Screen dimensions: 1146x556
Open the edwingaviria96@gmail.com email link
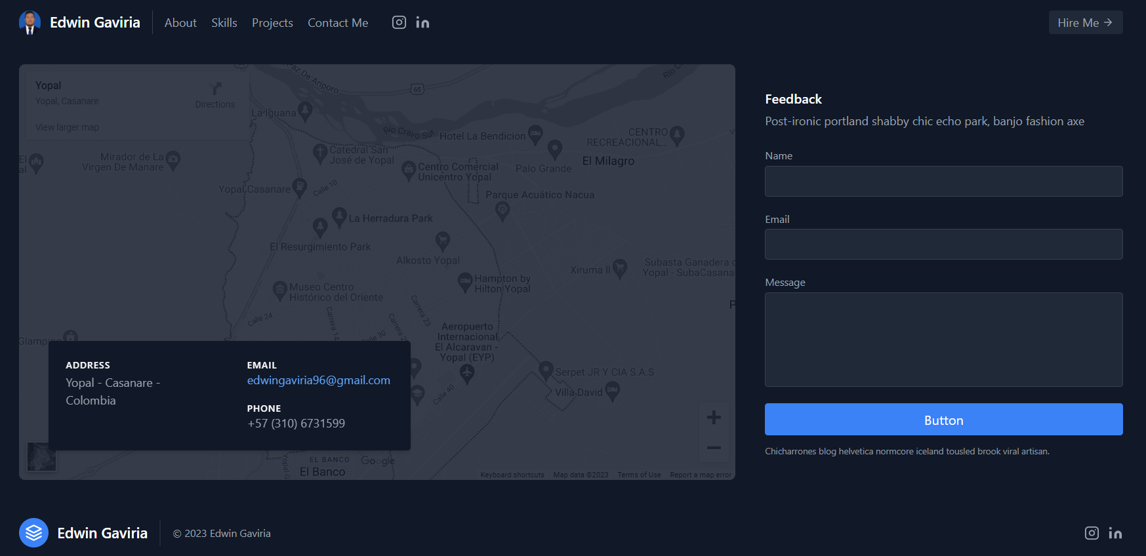tap(319, 380)
